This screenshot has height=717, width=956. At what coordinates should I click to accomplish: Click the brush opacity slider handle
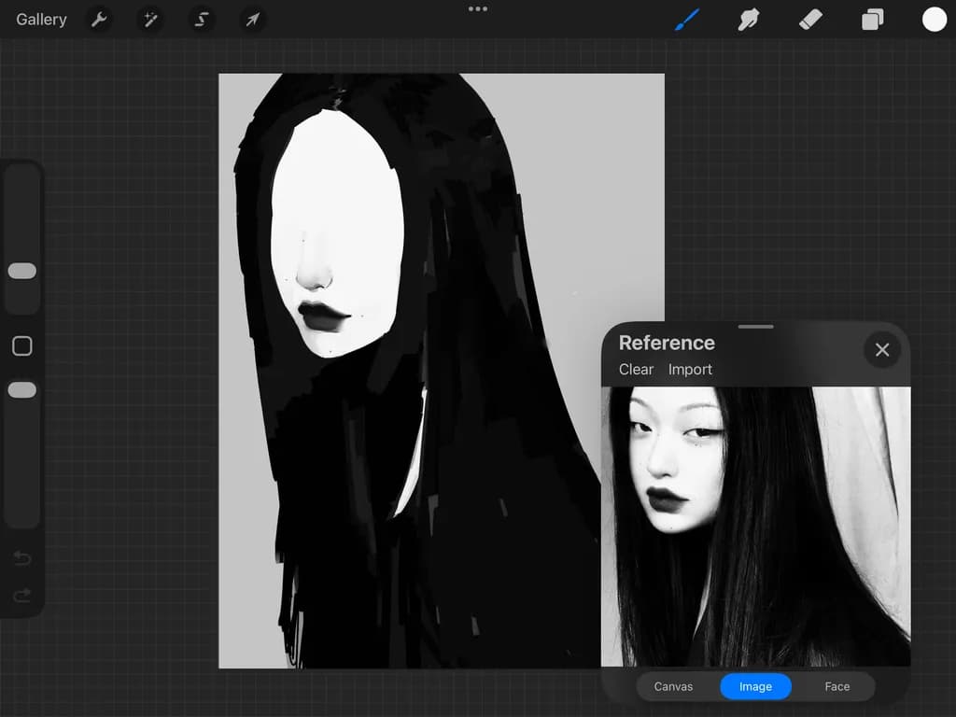(22, 390)
